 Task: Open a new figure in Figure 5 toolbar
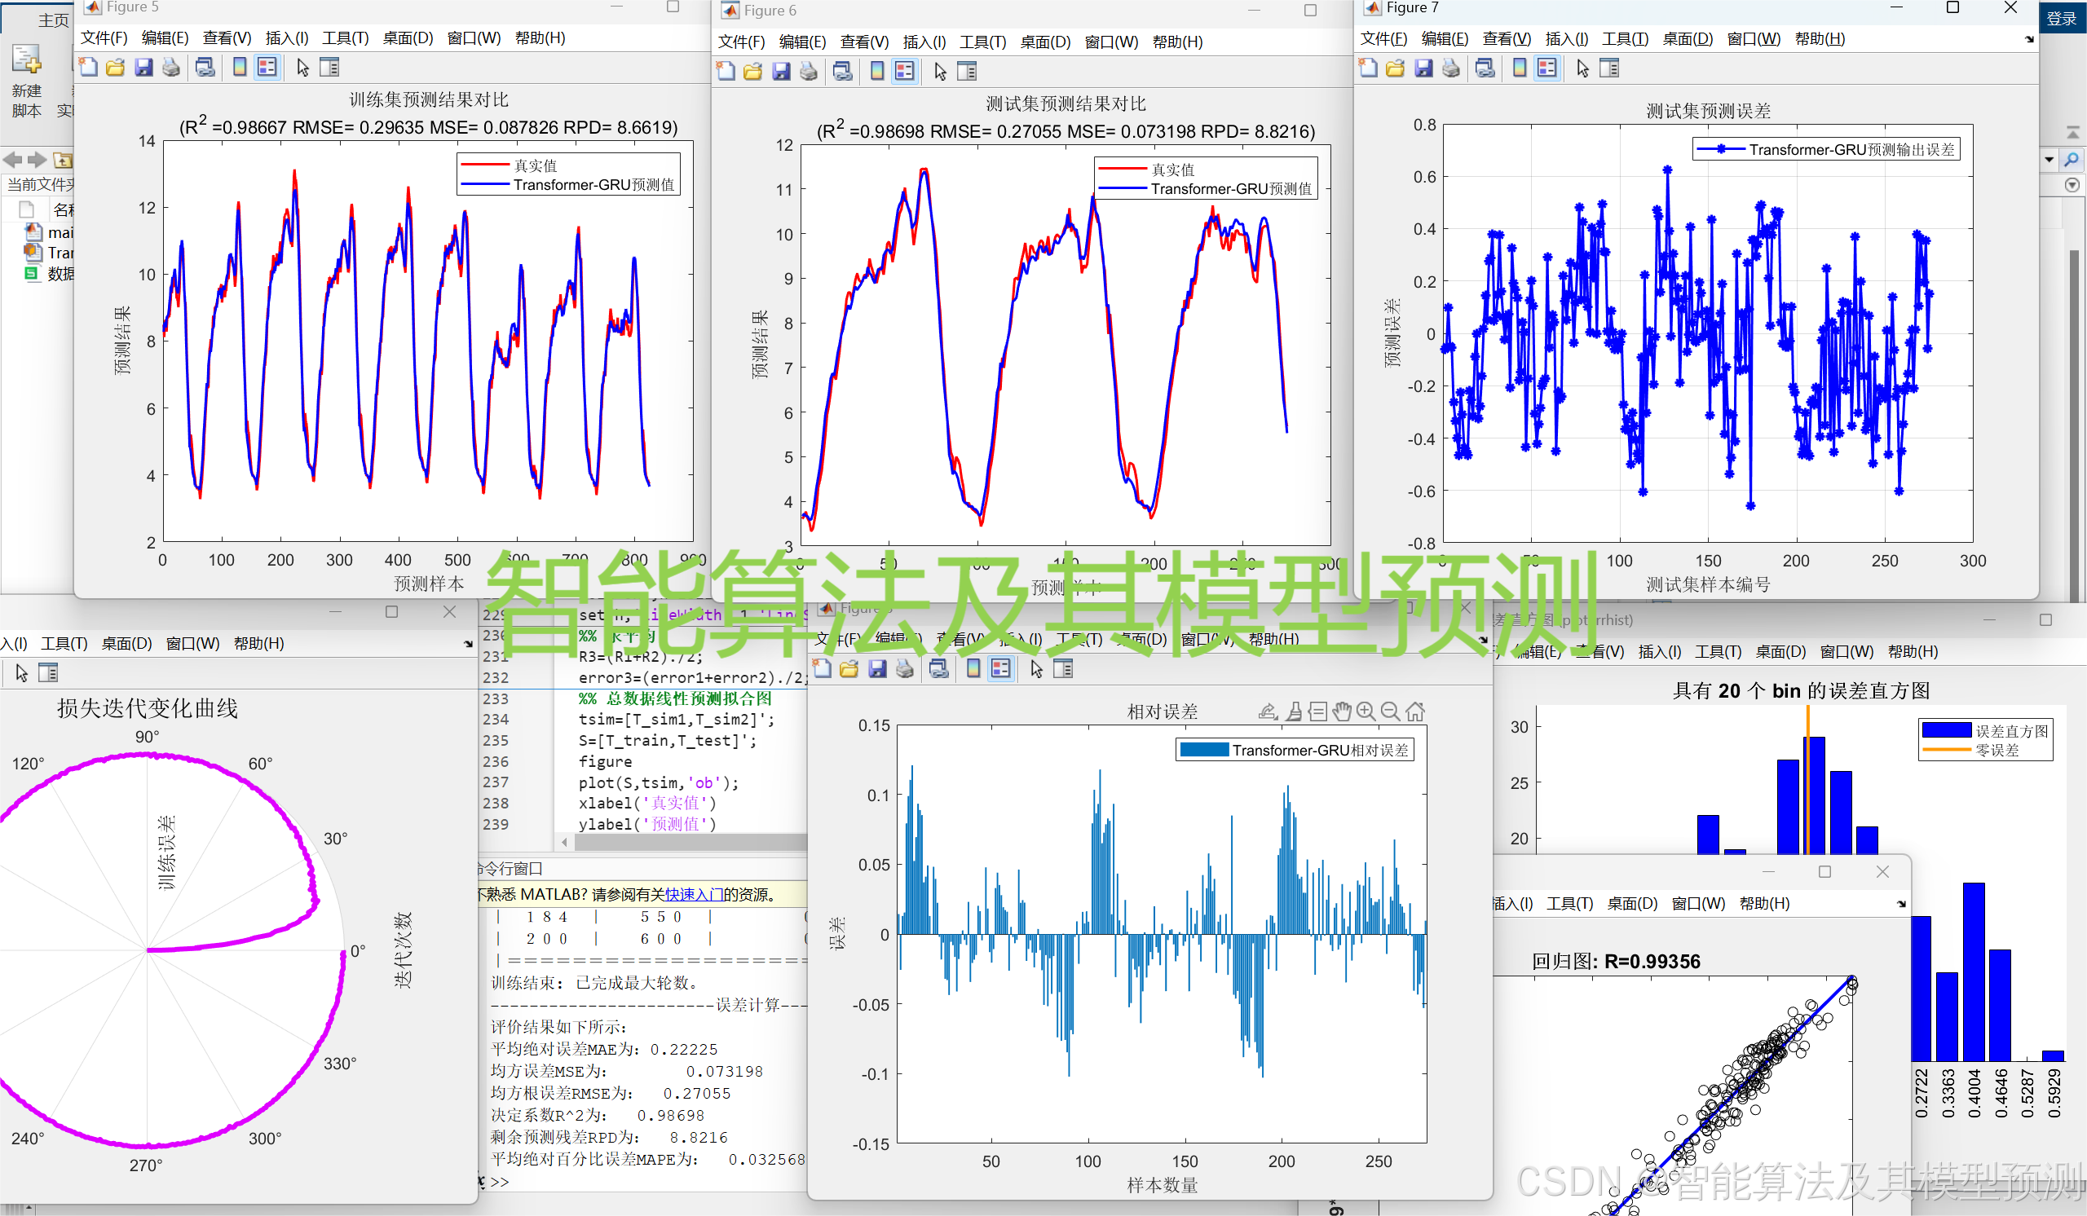90,67
